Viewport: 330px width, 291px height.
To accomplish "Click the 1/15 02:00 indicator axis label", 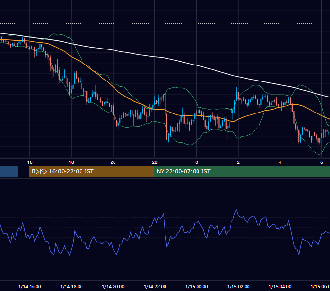I will [238, 286].
